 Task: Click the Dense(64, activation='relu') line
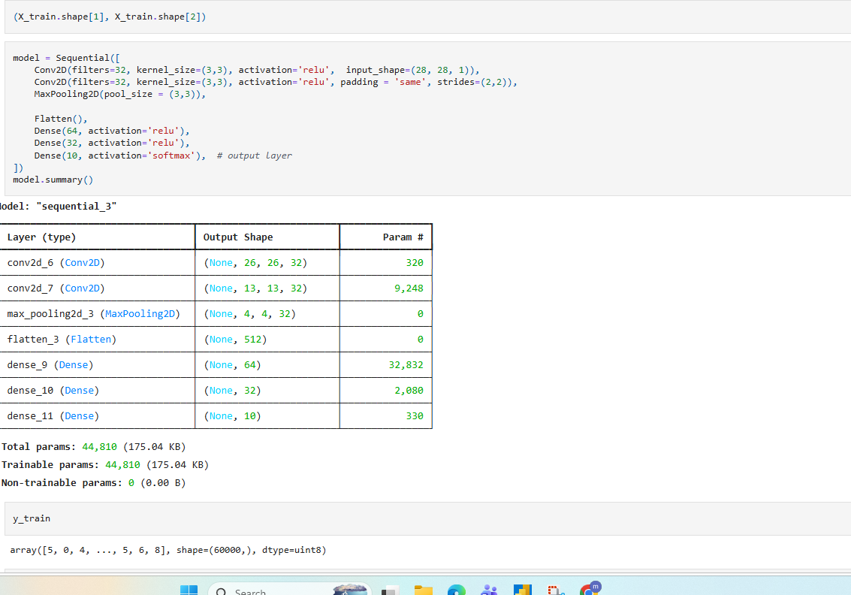coord(112,131)
